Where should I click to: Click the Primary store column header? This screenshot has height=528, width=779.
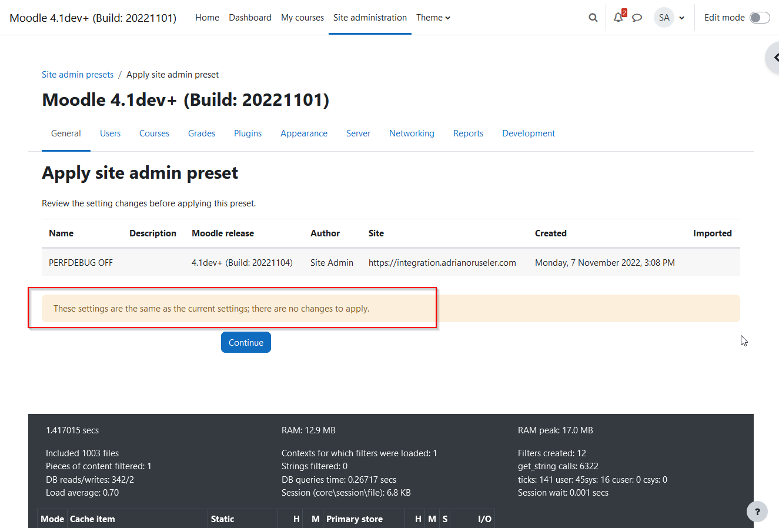coord(355,519)
